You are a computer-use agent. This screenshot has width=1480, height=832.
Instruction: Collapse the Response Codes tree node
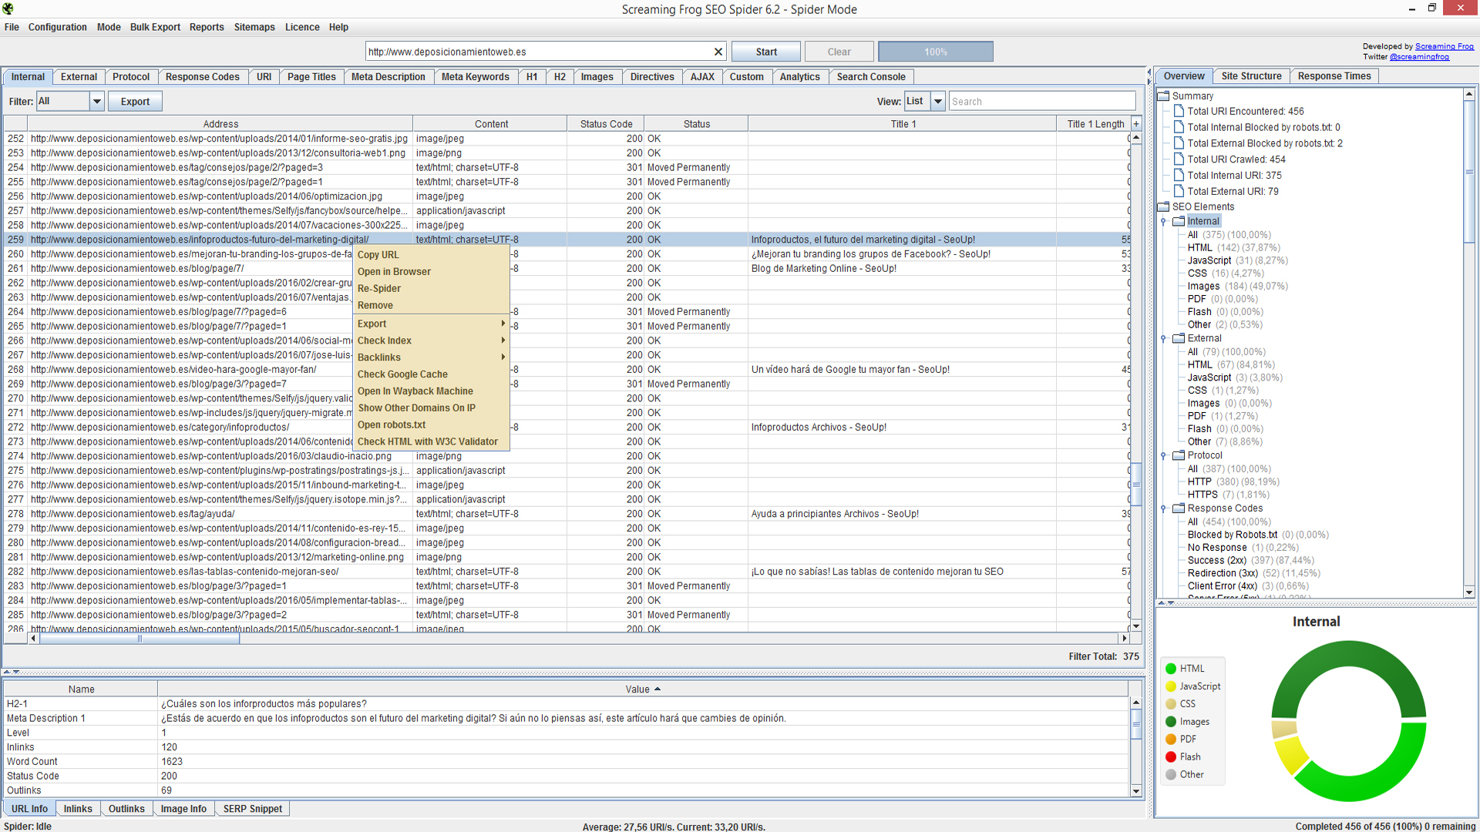tap(1163, 508)
